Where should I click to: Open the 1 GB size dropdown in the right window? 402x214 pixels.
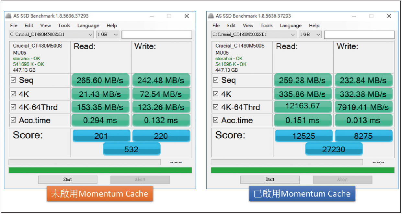310,34
